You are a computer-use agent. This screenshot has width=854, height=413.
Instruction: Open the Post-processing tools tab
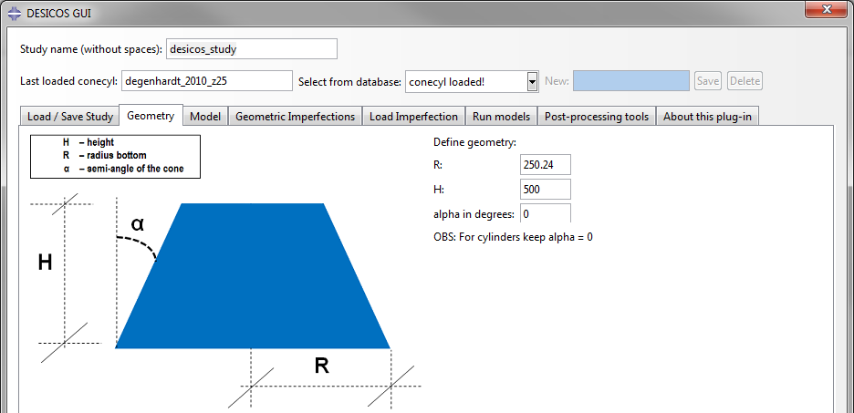(597, 117)
